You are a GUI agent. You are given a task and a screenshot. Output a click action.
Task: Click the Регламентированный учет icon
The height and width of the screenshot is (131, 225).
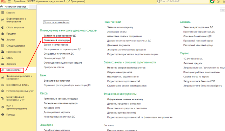coord(2,91)
